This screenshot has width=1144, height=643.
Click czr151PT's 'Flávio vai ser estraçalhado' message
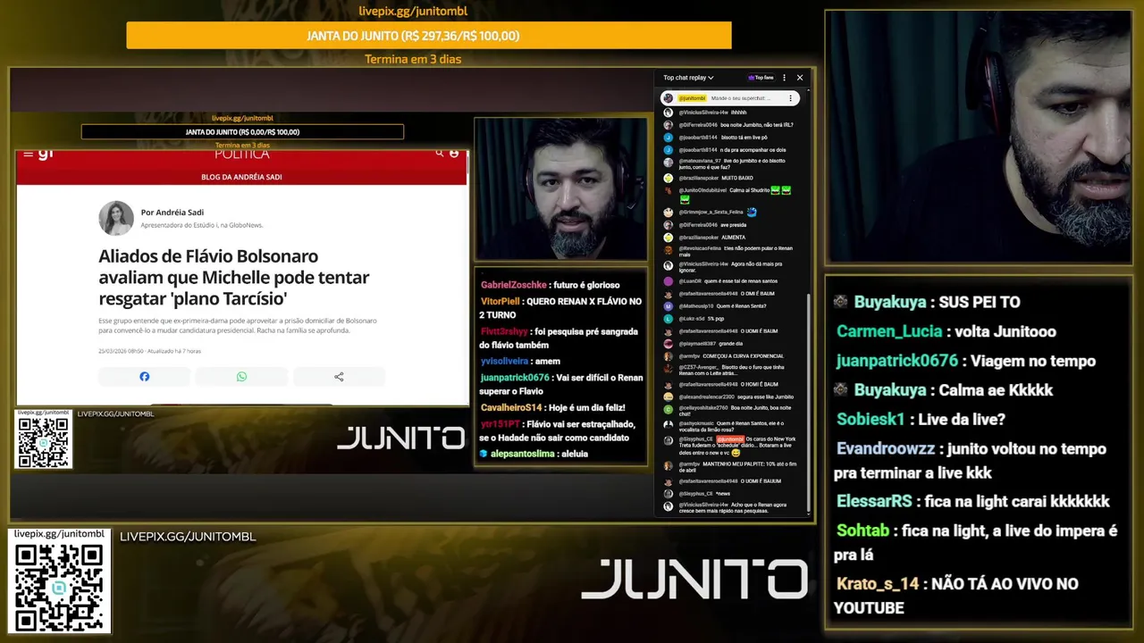tap(557, 430)
